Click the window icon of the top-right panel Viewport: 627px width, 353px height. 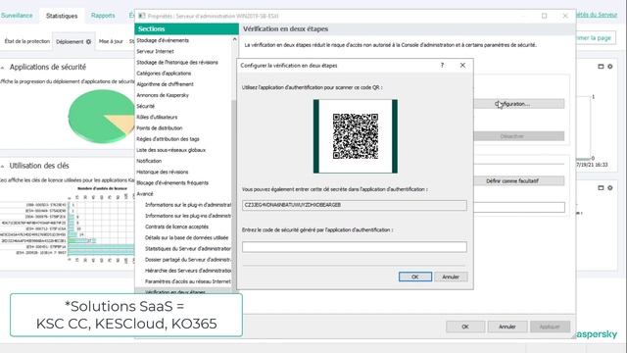pos(601,67)
